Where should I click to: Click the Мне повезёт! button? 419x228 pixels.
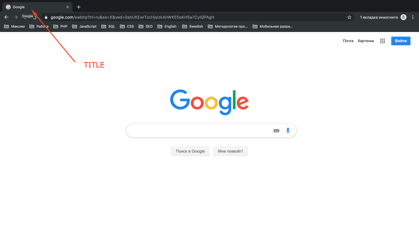(x=230, y=151)
